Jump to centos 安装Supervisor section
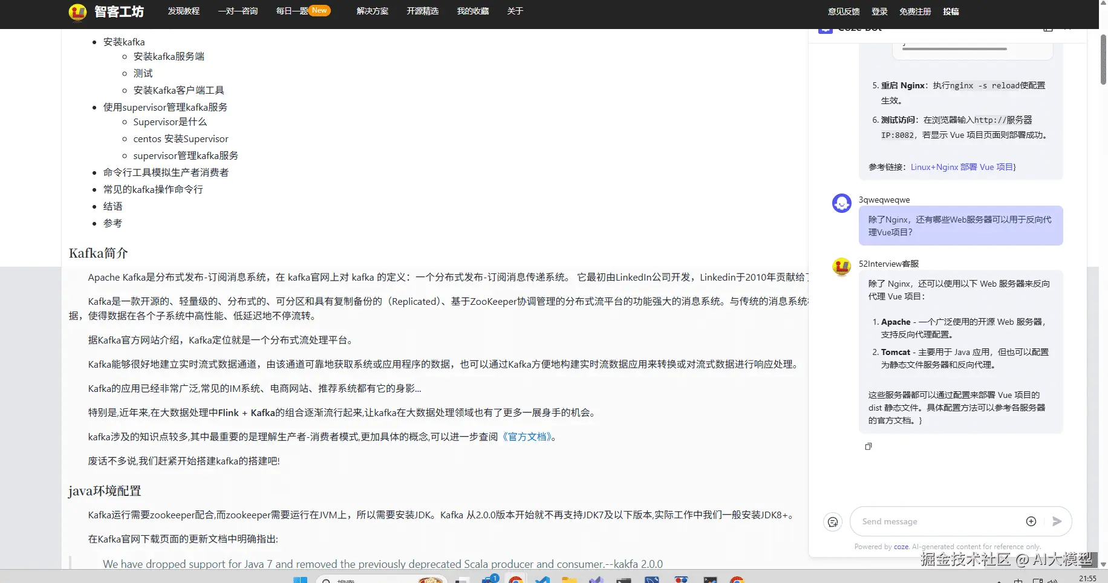The height and width of the screenshot is (583, 1108). pyautogui.click(x=181, y=138)
